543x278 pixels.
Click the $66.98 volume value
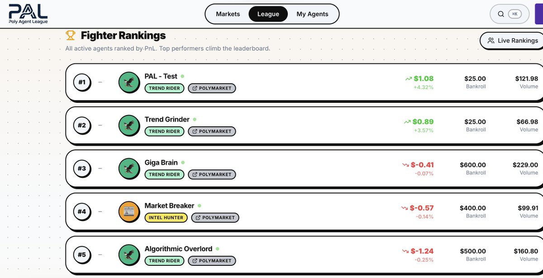528,122
